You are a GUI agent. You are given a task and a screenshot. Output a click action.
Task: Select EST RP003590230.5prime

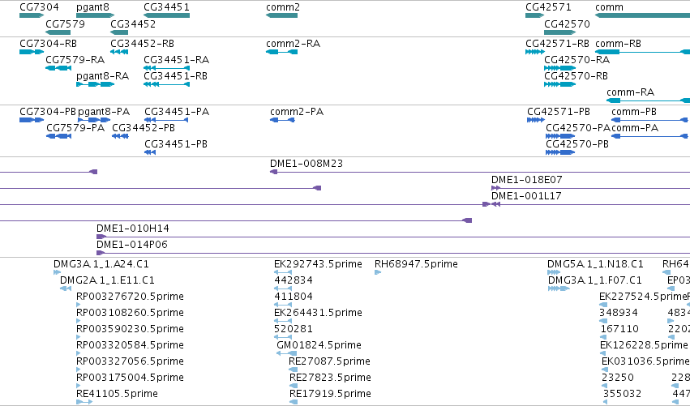tap(79, 337)
